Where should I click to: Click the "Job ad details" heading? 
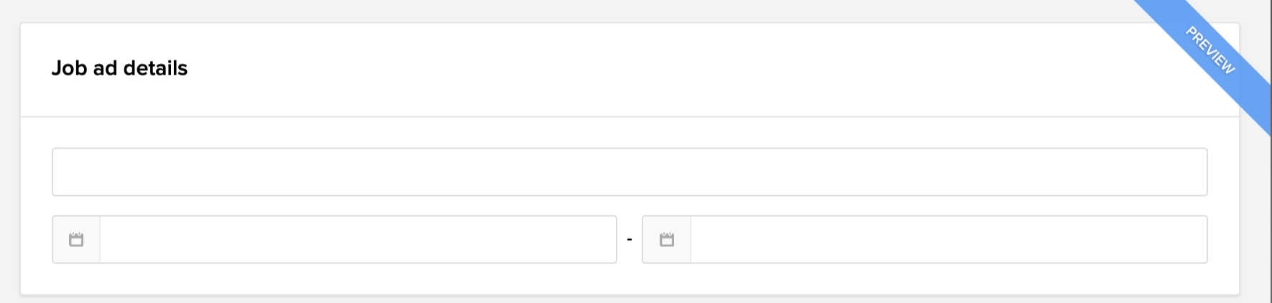click(x=119, y=68)
